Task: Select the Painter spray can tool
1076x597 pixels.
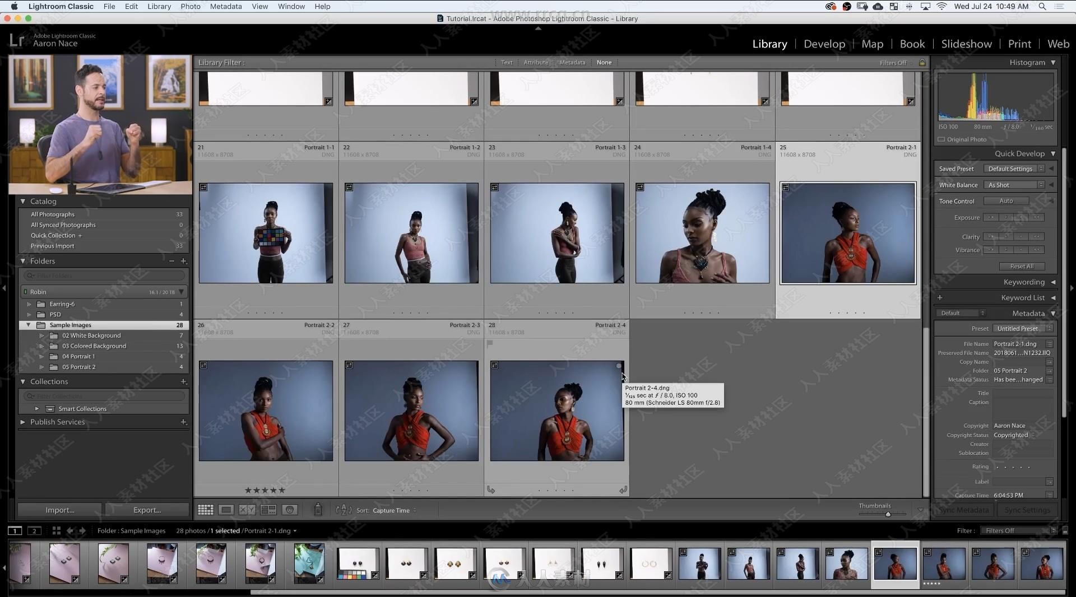Action: (x=318, y=509)
